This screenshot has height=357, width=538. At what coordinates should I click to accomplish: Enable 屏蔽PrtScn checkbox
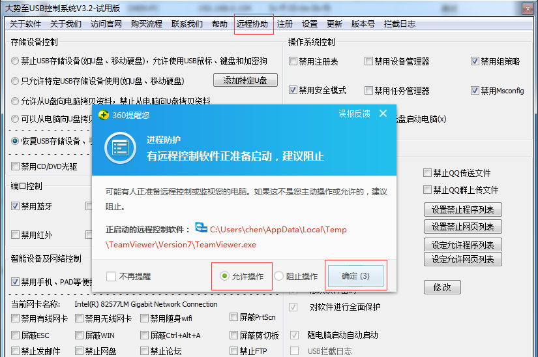(x=233, y=317)
